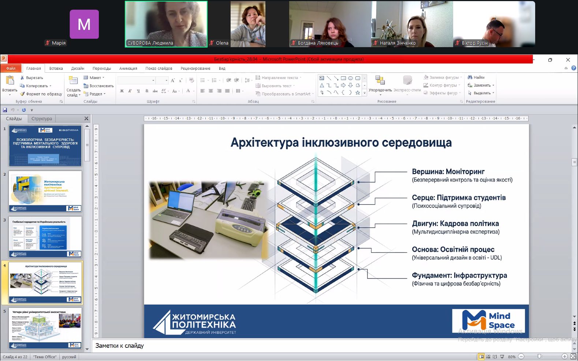Open the Макет (Layout) dropdown
The image size is (578, 361).
(95, 78)
